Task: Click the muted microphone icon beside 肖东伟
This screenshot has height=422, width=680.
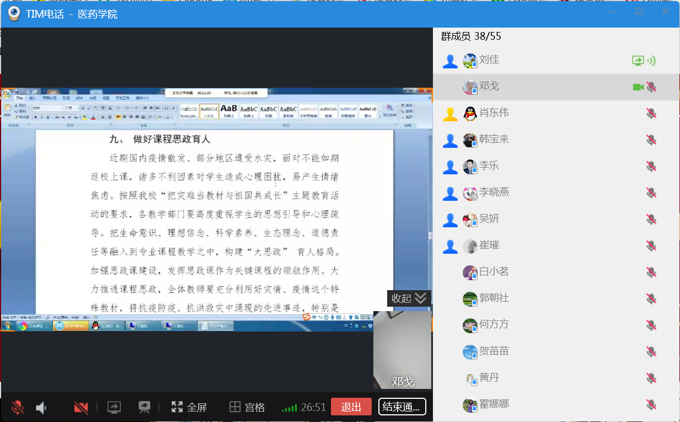Action: tap(651, 114)
